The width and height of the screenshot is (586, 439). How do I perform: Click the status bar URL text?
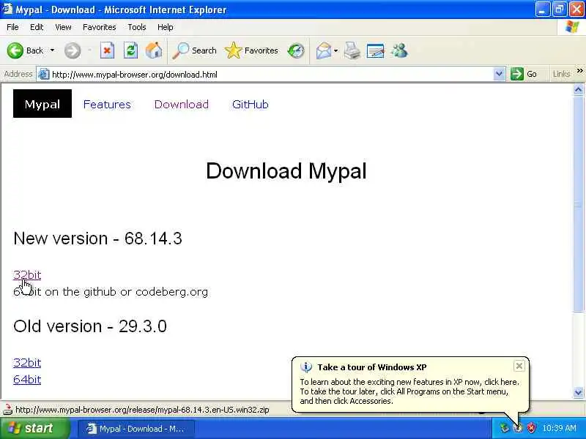(x=142, y=410)
